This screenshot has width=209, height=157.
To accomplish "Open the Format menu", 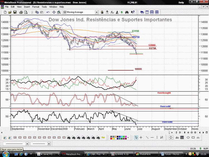I will click(36, 7).
